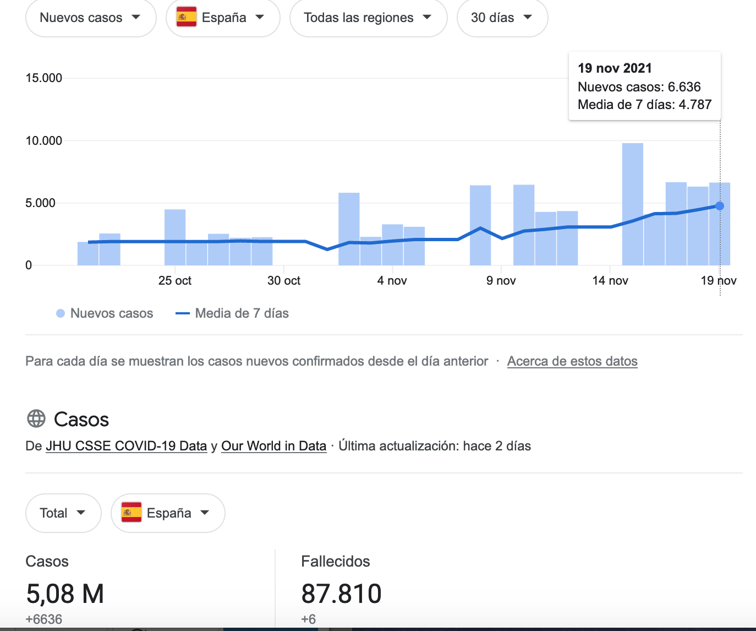Open the 30 días range dropdown

click(502, 18)
